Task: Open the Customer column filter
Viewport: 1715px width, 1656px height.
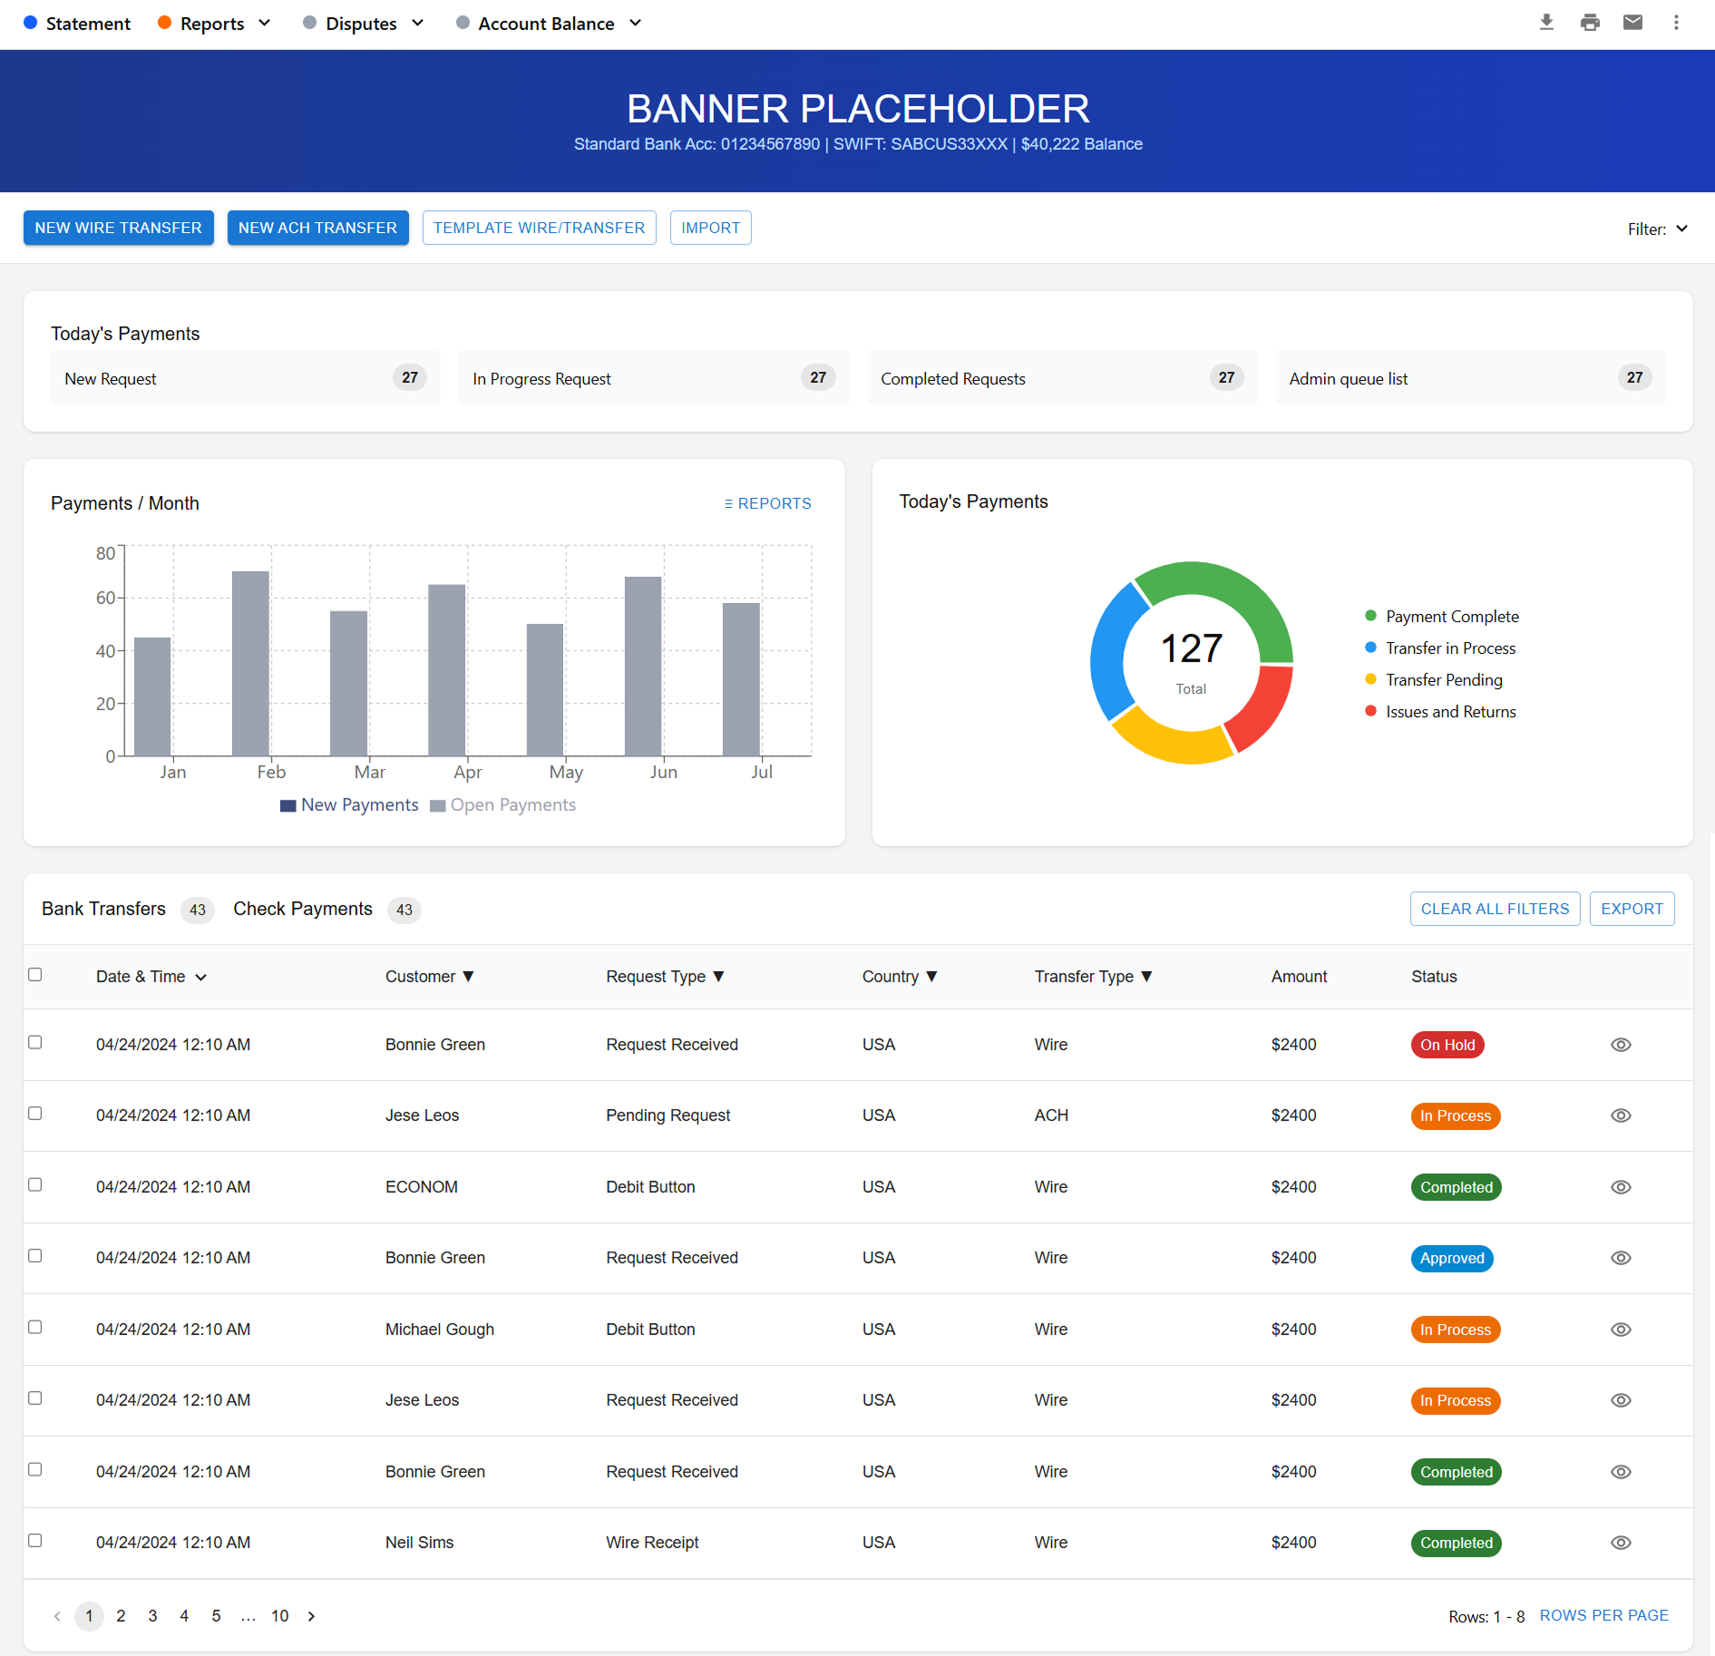Action: [x=468, y=977]
